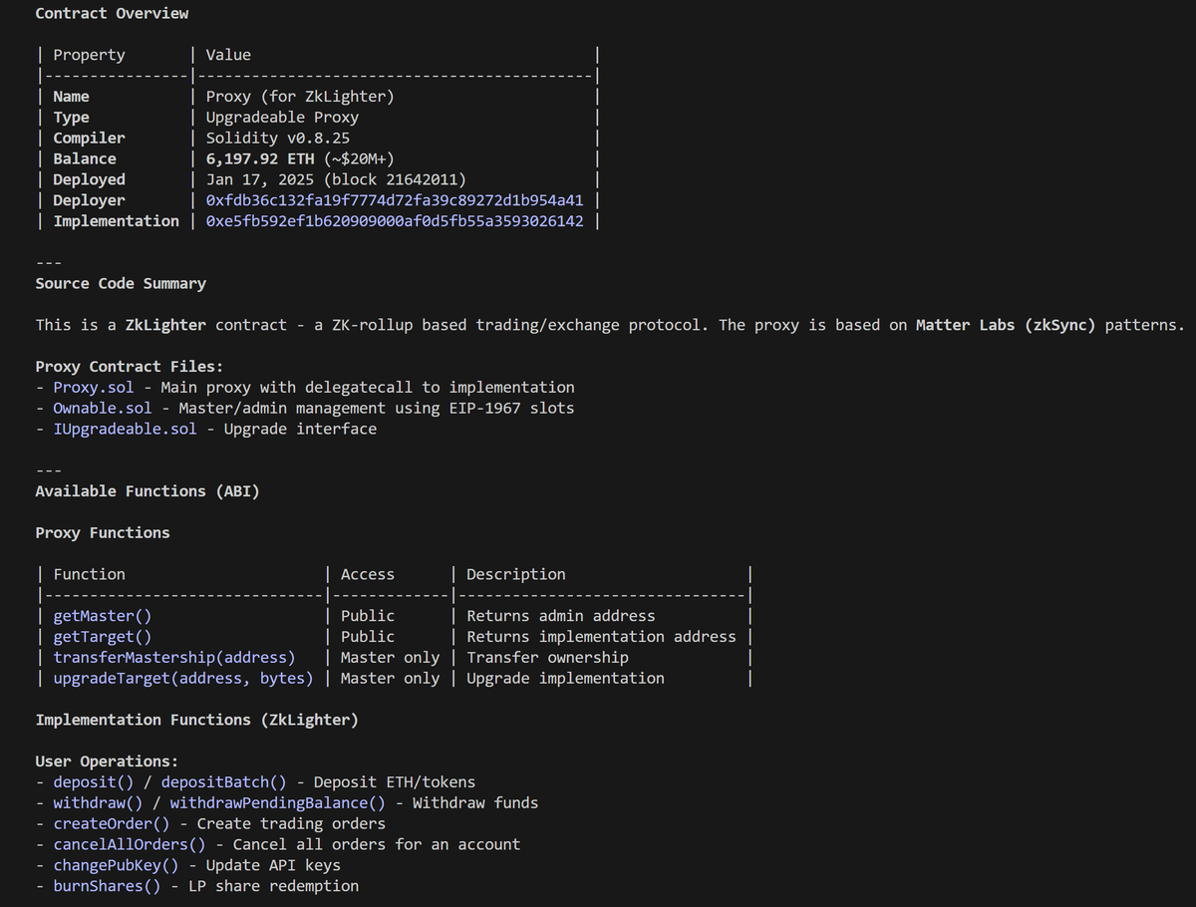Viewport: 1196px width, 907px height.
Task: Click the implementation address 0xe5fb592ef1b62...
Action: pos(395,221)
